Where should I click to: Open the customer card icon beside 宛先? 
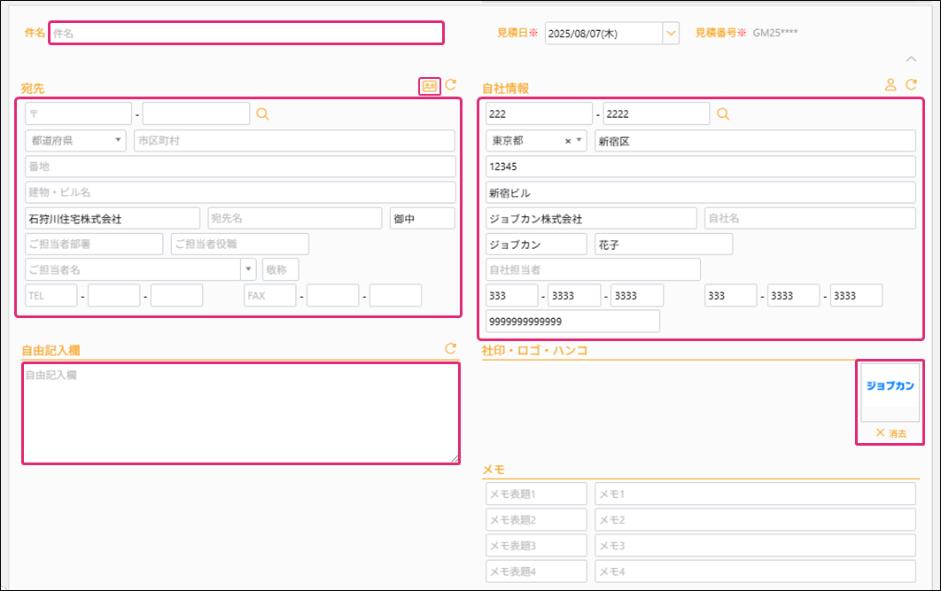(429, 86)
